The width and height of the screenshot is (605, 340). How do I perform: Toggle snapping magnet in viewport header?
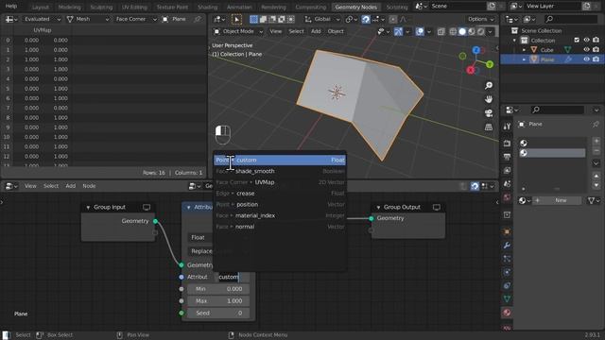coord(366,19)
